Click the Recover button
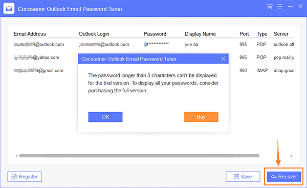Screen dimensions: 307x188 tap(284, 177)
